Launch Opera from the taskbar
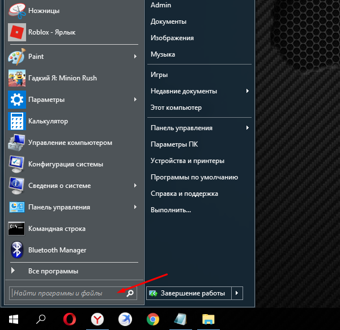Screen dimensions: 340x330 click(x=70, y=319)
